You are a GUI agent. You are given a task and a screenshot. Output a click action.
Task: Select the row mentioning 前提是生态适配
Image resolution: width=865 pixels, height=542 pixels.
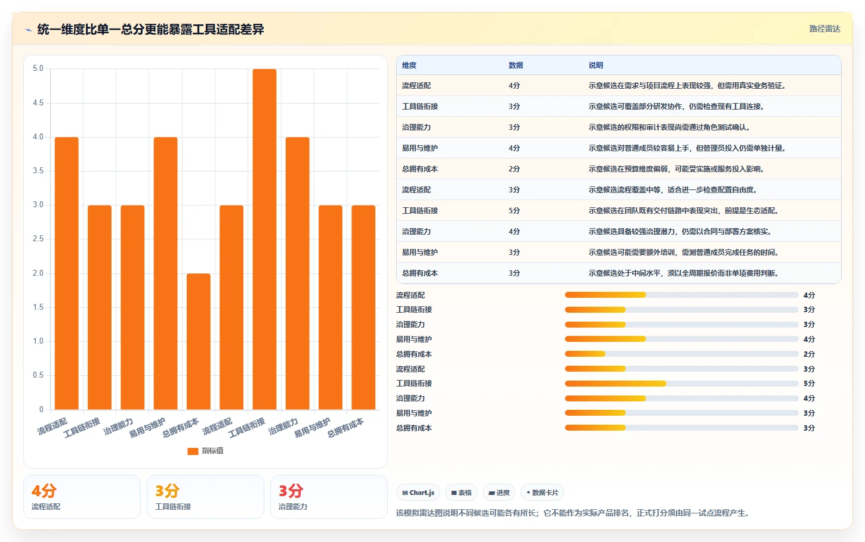(619, 211)
